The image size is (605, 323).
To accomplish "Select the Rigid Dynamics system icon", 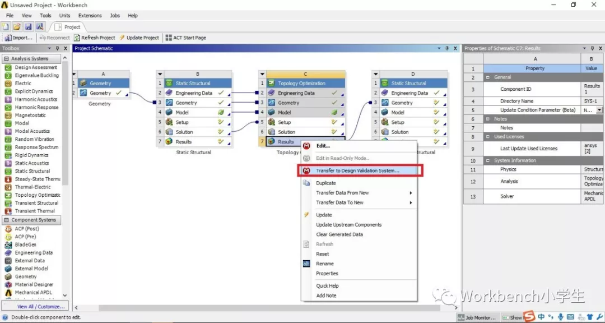I will pyautogui.click(x=8, y=155).
